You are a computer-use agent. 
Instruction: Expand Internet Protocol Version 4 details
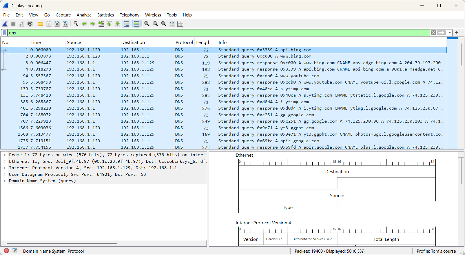(4, 168)
